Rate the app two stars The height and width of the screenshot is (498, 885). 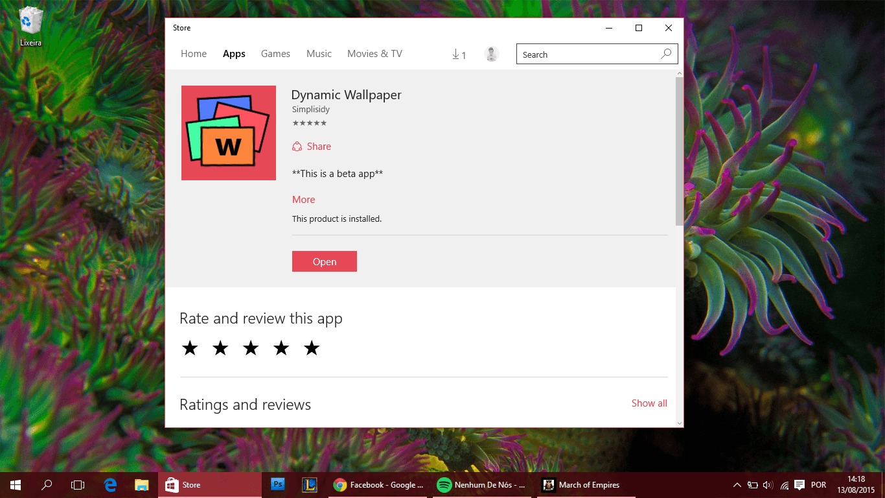click(220, 348)
